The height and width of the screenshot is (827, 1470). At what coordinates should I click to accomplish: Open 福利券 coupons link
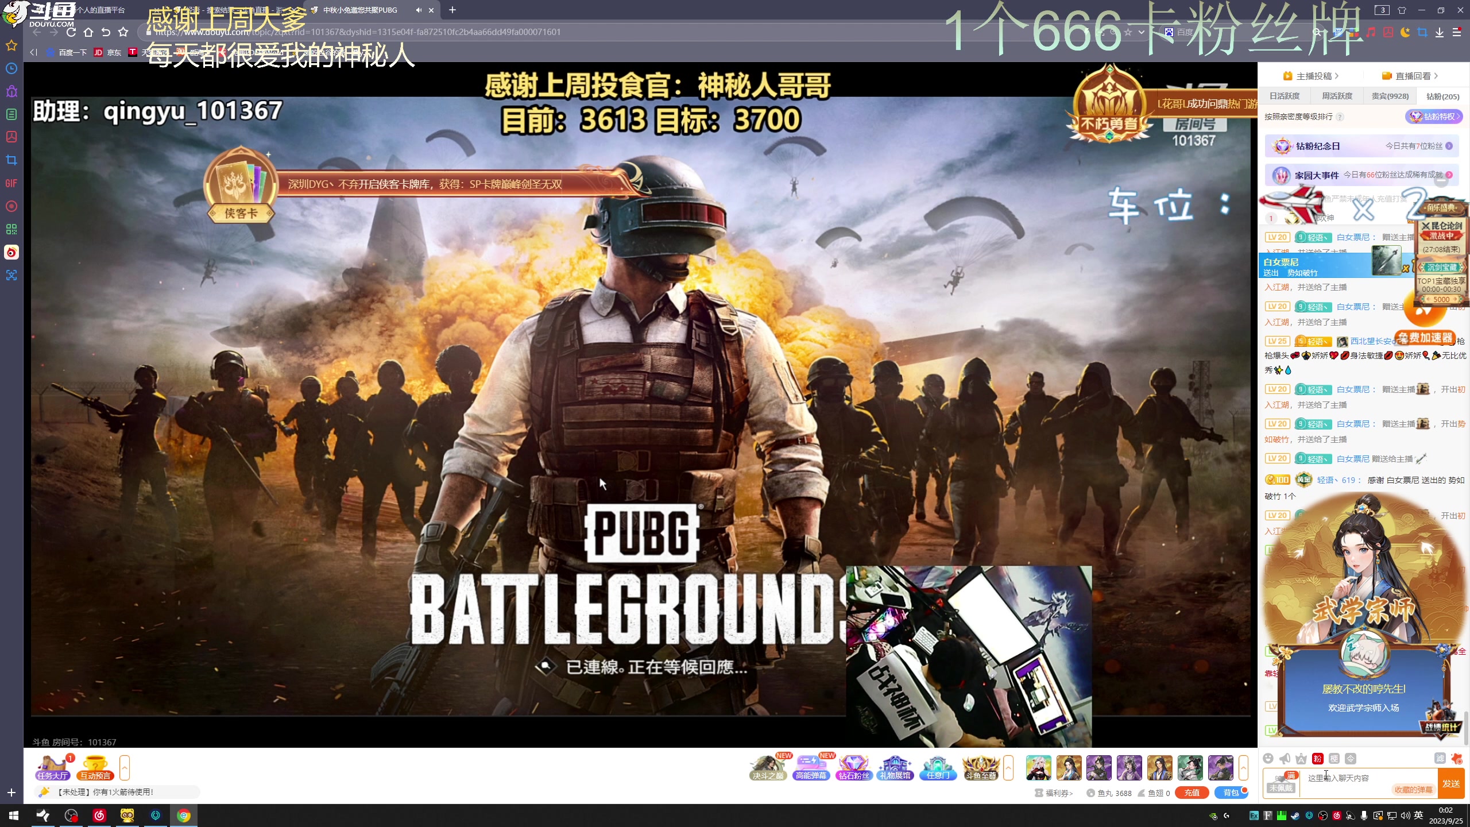1054,793
